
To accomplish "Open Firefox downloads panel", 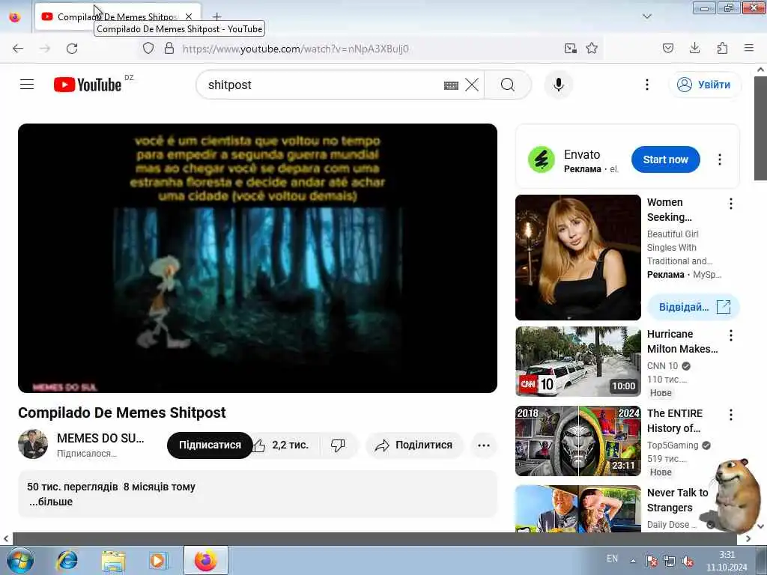I will (694, 49).
